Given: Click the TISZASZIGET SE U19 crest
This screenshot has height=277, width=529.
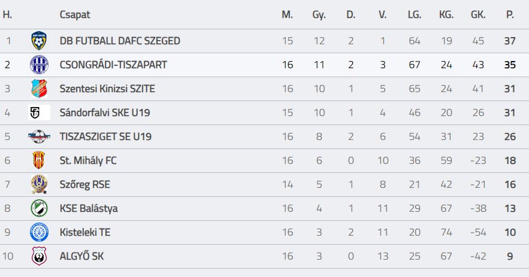Looking at the screenshot, I should (x=39, y=136).
